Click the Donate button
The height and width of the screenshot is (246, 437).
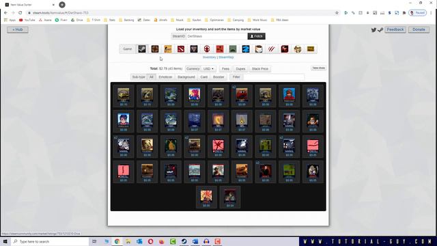(x=419, y=29)
